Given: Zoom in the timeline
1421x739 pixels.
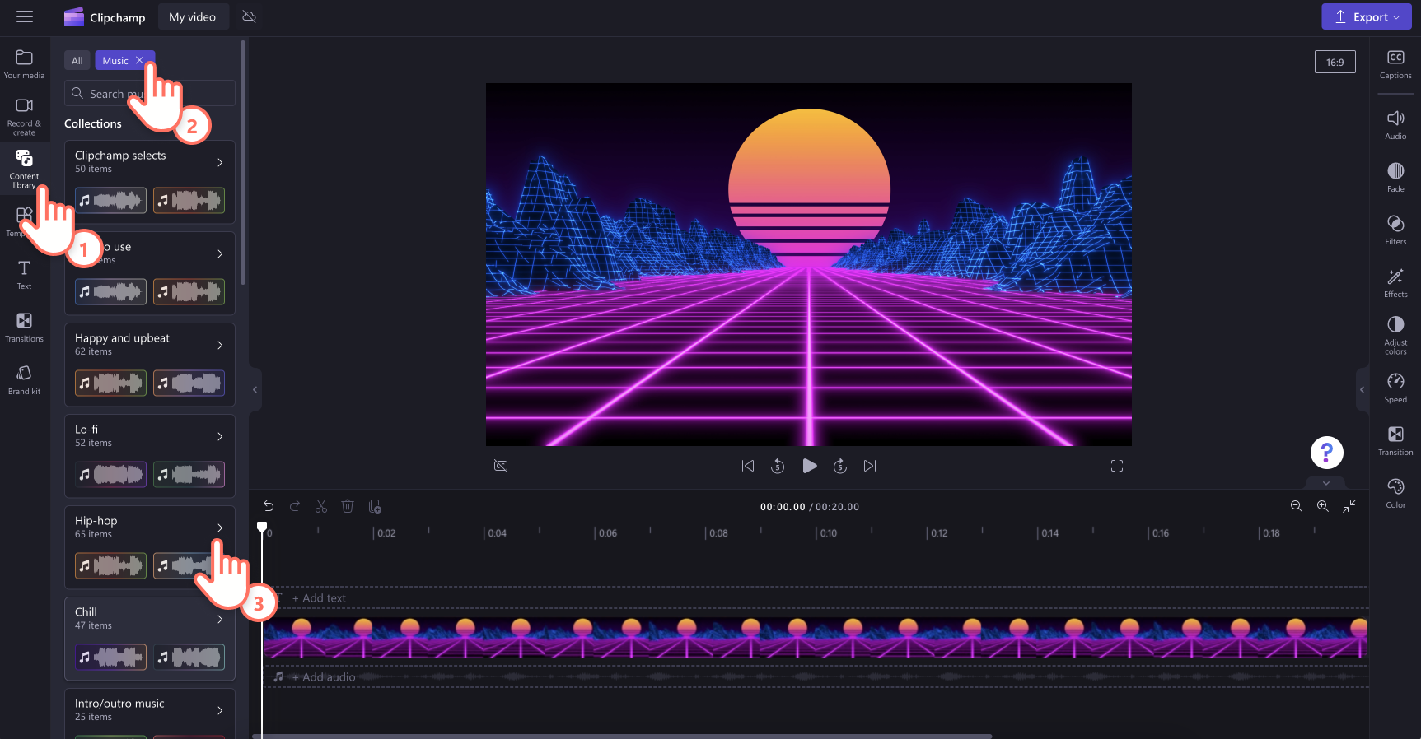Looking at the screenshot, I should 1322,506.
